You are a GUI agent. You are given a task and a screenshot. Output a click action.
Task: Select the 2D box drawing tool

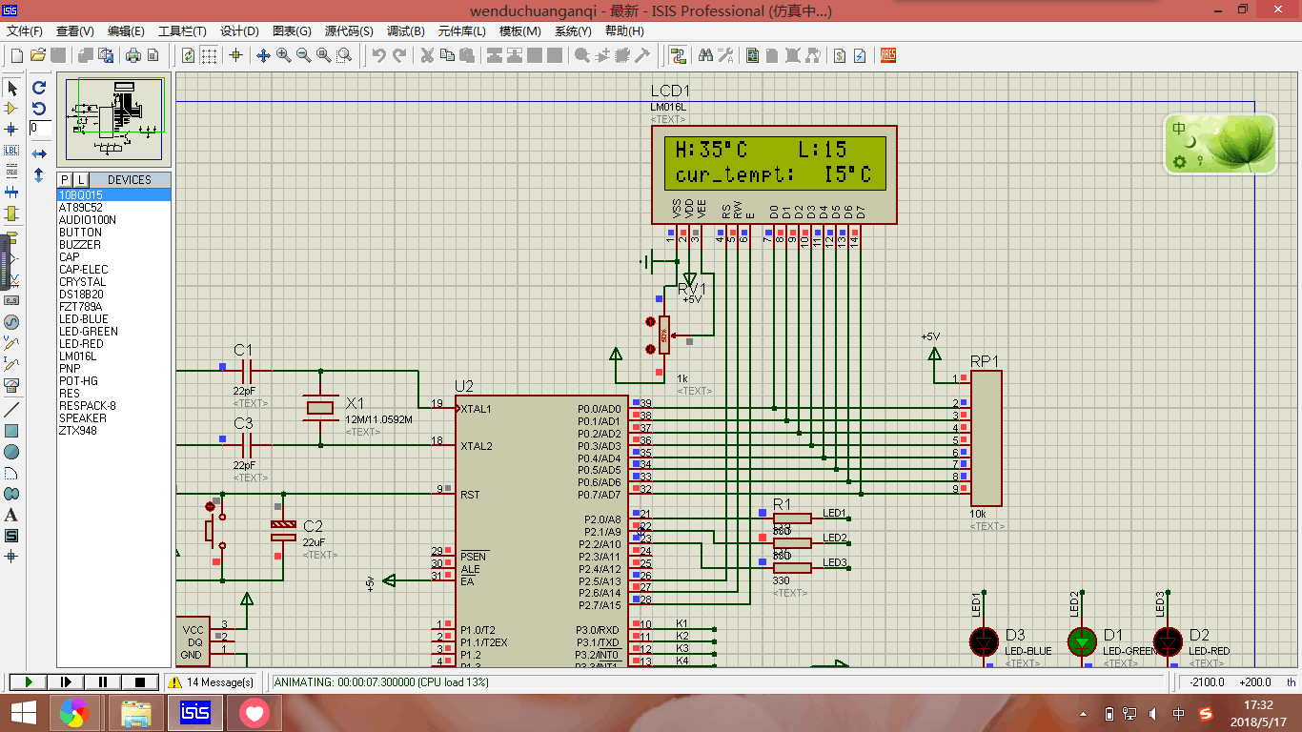[x=12, y=430]
